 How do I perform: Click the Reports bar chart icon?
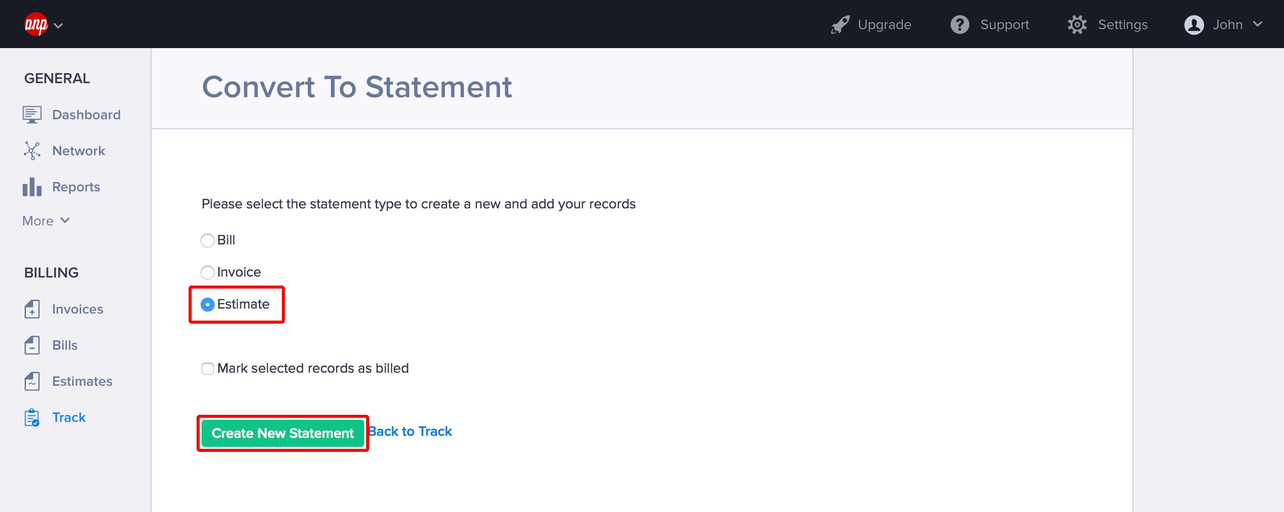pyautogui.click(x=32, y=187)
